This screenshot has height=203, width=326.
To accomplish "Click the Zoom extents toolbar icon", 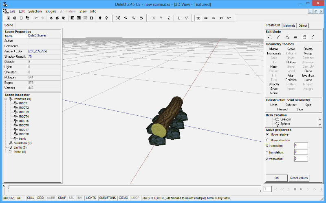I will [118, 18].
